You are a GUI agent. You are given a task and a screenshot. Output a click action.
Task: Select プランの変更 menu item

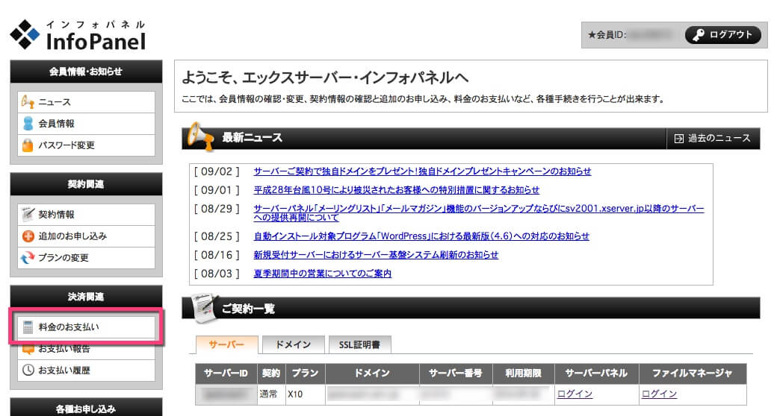(x=86, y=258)
